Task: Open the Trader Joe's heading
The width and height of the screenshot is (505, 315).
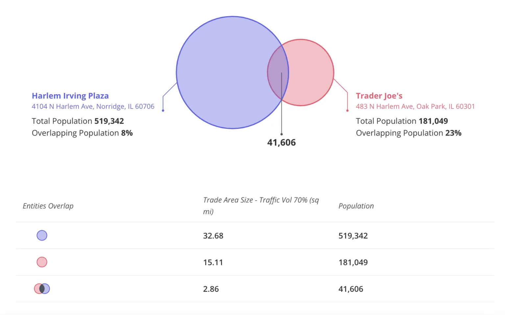Action: coord(379,96)
